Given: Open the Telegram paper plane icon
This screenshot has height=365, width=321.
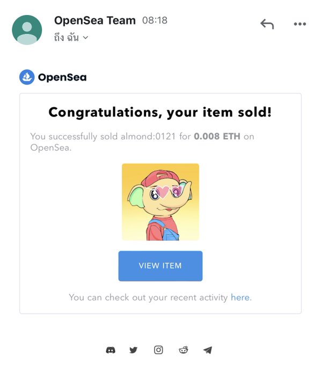Looking at the screenshot, I should (208, 350).
